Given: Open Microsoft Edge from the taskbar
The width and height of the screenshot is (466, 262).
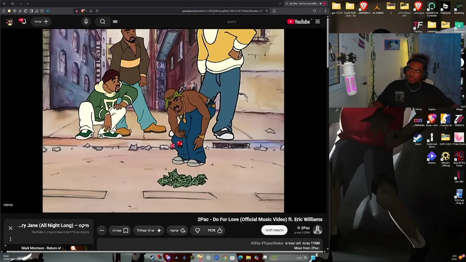Looking at the screenshot, I should click(x=240, y=258).
